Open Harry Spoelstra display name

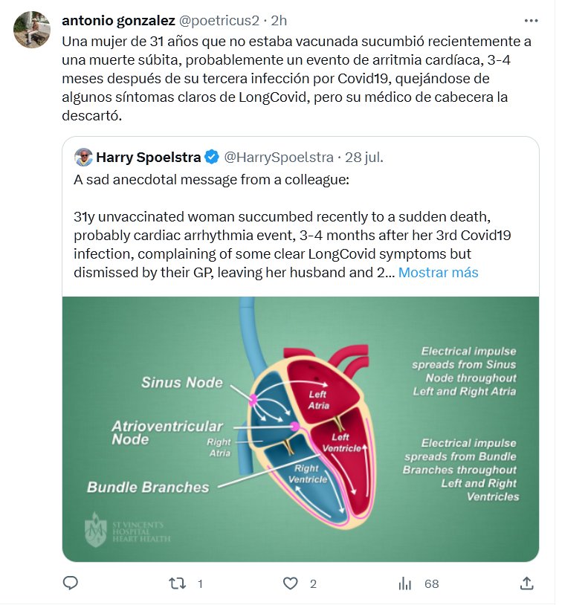point(149,157)
